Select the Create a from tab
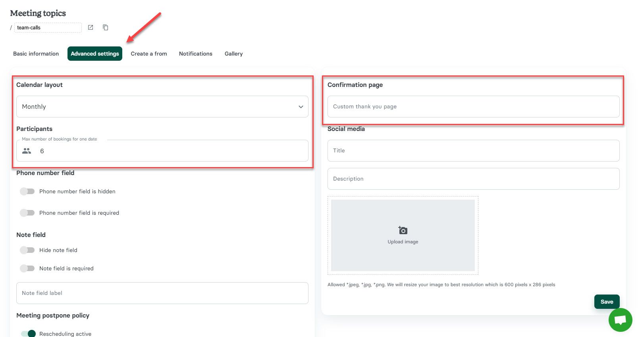638x337 pixels. [x=149, y=54]
